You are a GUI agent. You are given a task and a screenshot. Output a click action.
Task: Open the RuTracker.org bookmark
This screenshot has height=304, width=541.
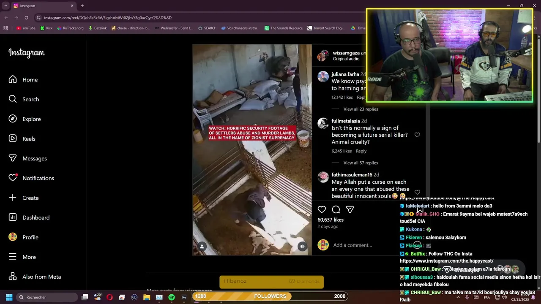click(70, 28)
